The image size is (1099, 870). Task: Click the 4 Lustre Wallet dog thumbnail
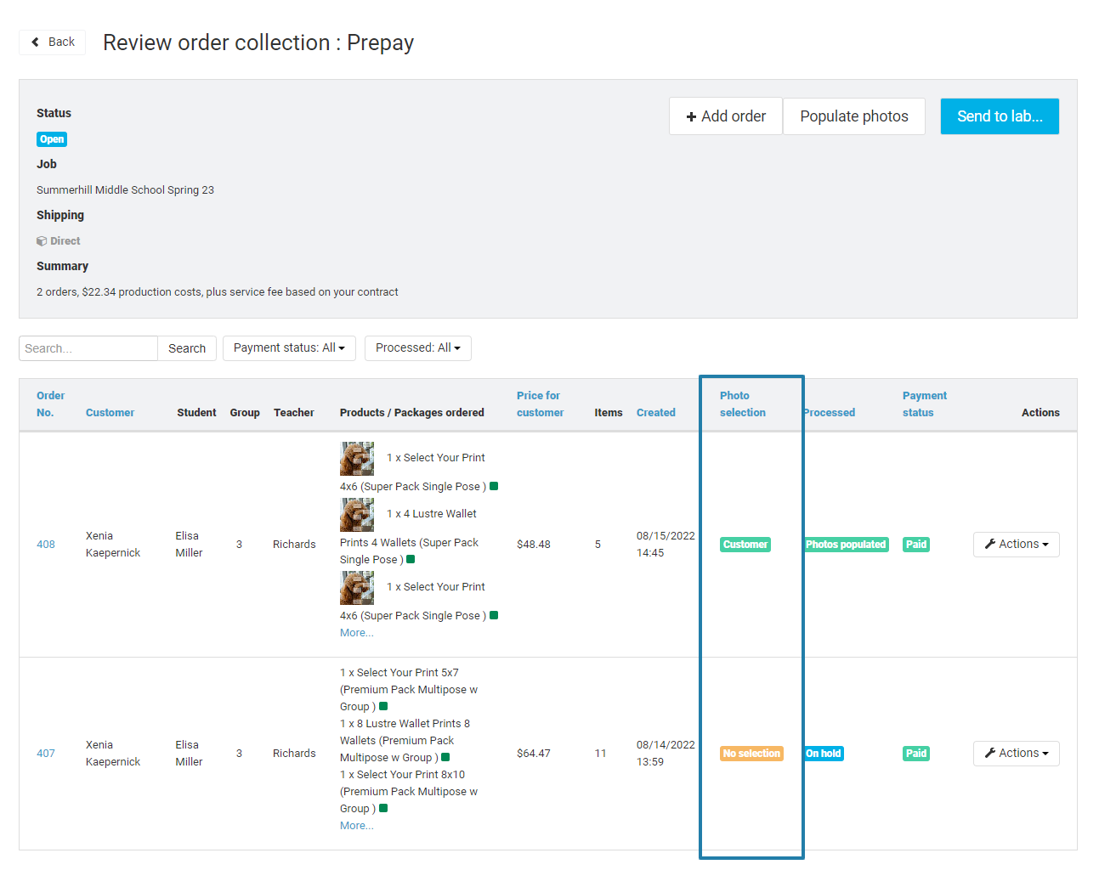click(x=357, y=514)
